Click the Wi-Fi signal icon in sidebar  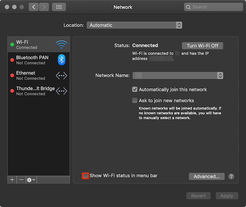coord(61,44)
